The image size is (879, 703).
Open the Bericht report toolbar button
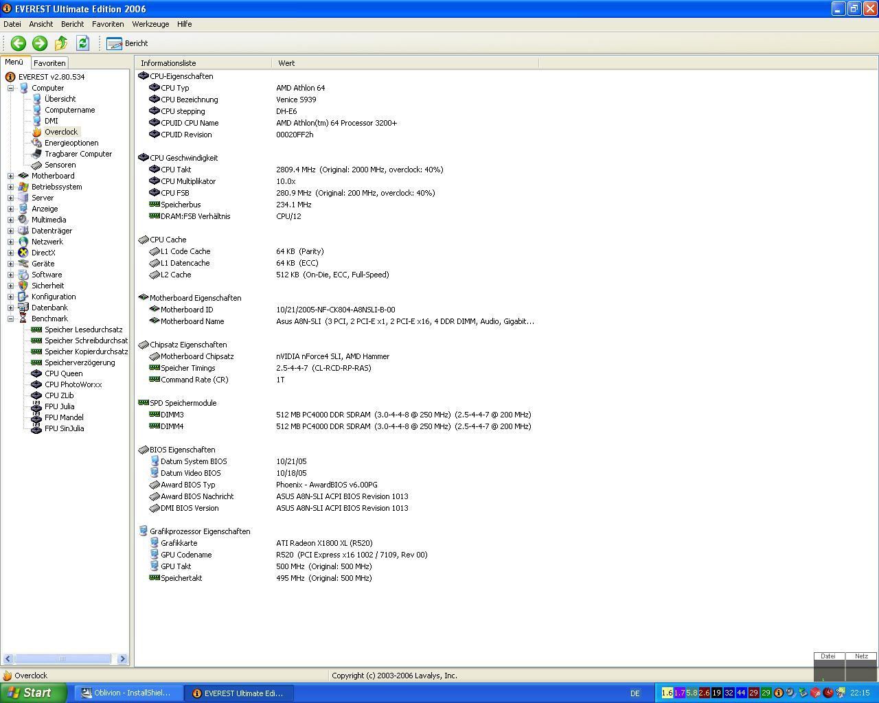tap(128, 43)
